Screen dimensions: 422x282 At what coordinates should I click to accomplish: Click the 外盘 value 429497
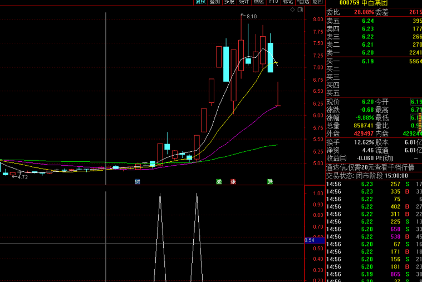364,133
